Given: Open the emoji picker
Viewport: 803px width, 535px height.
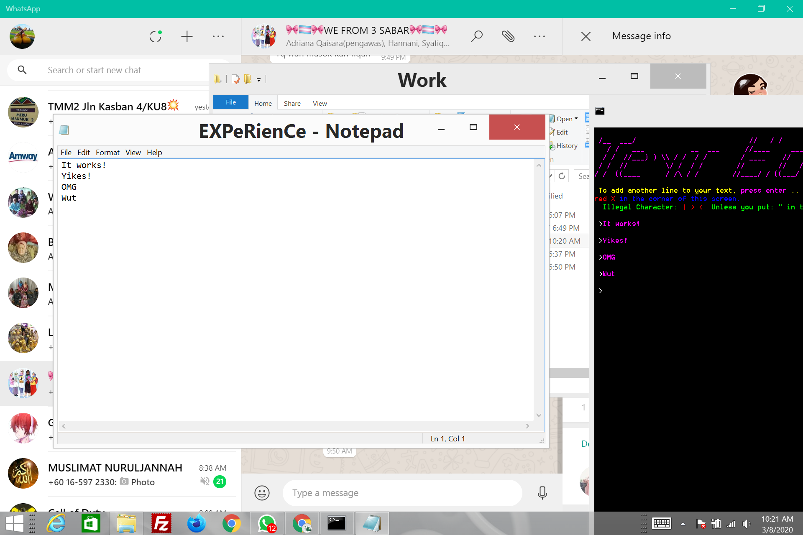Looking at the screenshot, I should tap(262, 493).
